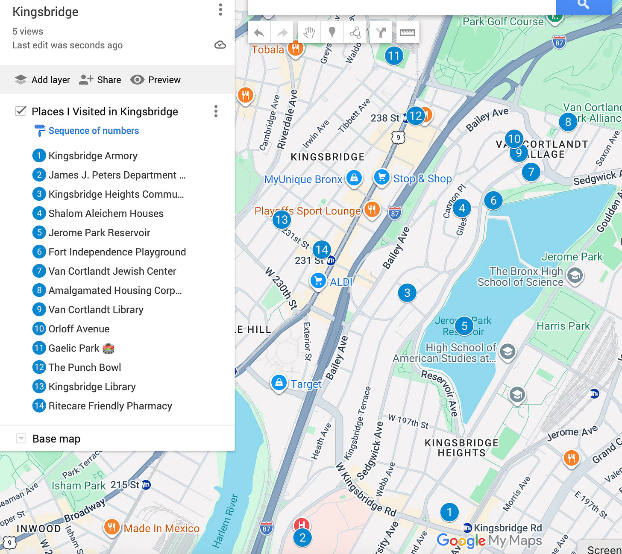Click the MyUnique Bronx store pin
The width and height of the screenshot is (622, 554).
click(354, 178)
